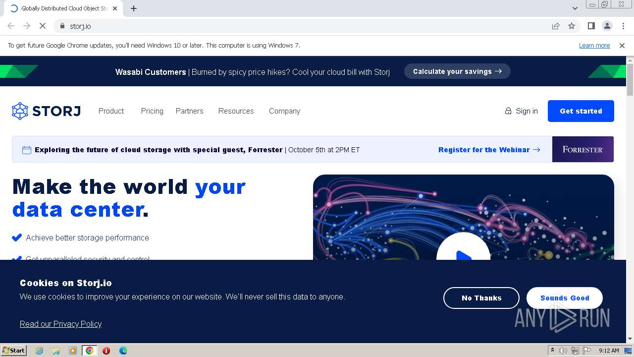
Task: Stop page loading with the X button
Action: coord(43,26)
